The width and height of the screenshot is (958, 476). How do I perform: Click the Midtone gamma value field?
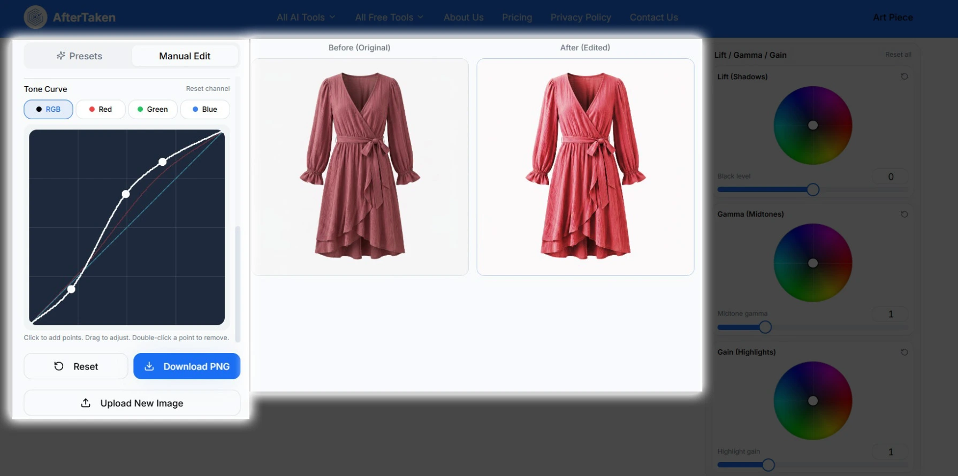pyautogui.click(x=891, y=314)
